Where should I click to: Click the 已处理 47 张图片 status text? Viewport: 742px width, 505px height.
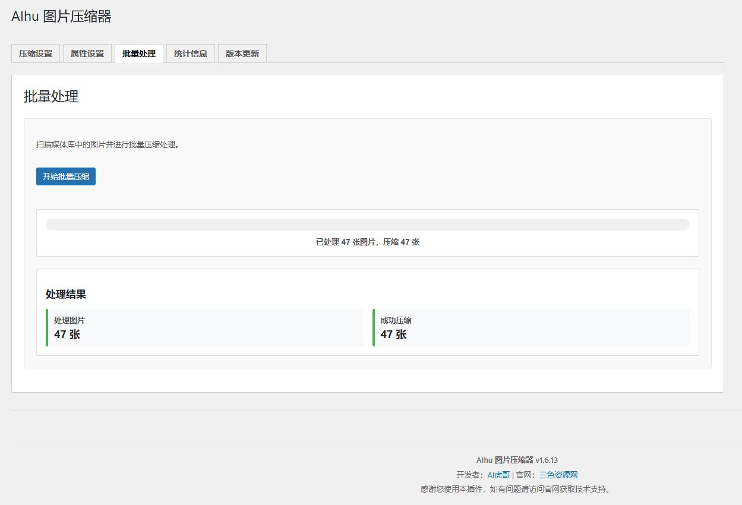368,242
